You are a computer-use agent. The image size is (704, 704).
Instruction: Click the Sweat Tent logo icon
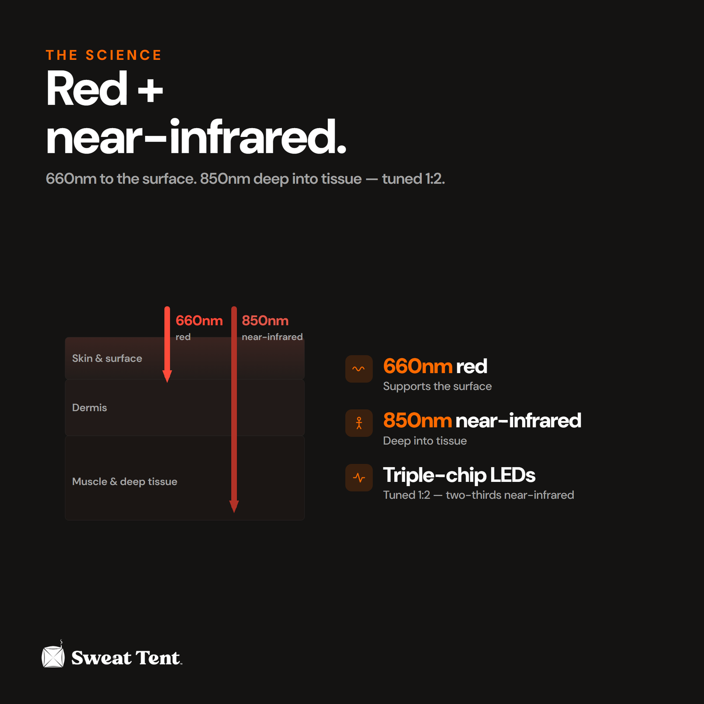53,655
